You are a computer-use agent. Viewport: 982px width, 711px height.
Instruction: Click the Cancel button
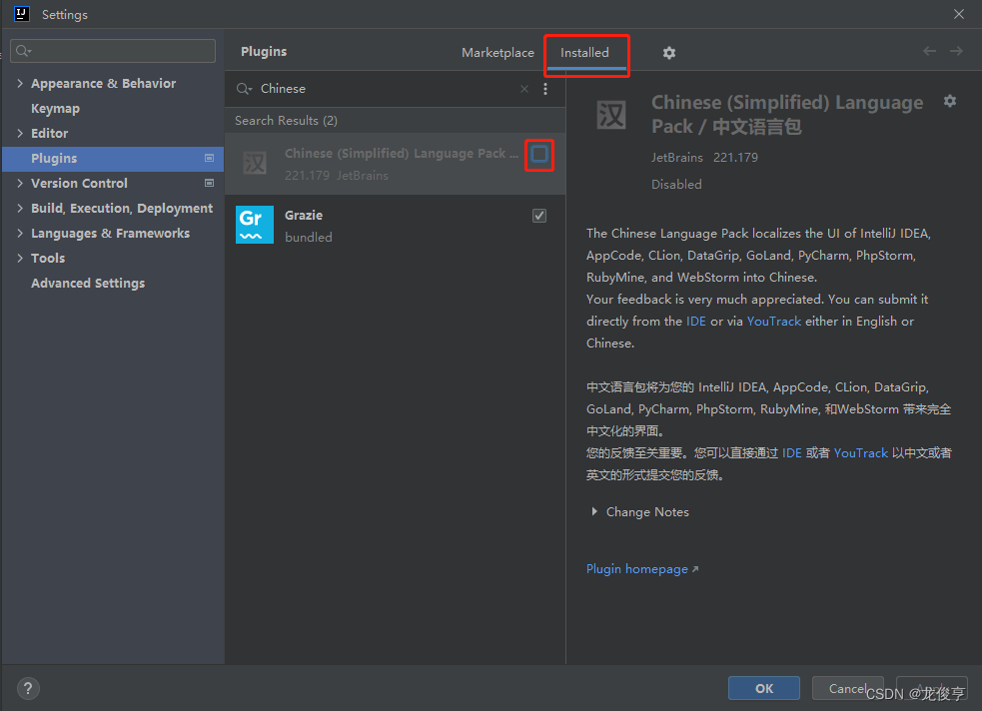pyautogui.click(x=847, y=688)
